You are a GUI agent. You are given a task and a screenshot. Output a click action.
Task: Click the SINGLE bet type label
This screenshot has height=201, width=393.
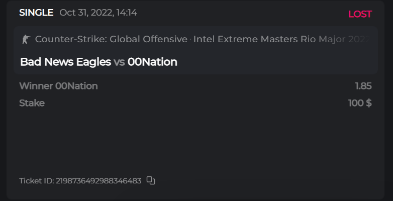point(36,13)
